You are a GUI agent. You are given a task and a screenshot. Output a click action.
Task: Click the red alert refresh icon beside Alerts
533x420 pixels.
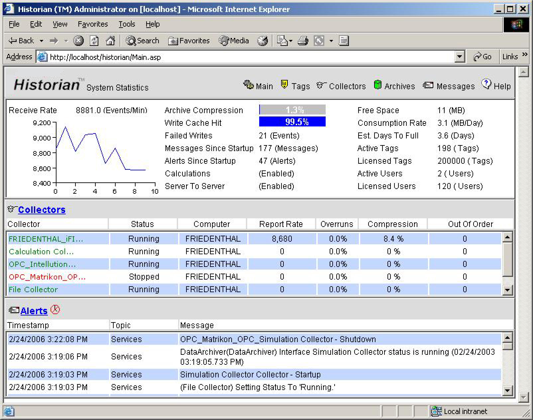point(55,310)
